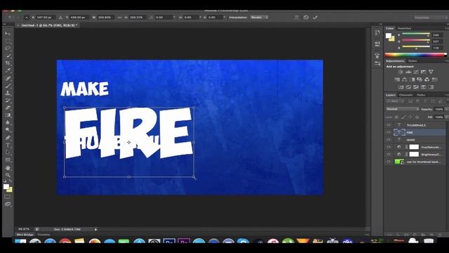Toggle Quick Mask mode in toolbar
Viewport: 449px width, 253px height.
click(8, 197)
